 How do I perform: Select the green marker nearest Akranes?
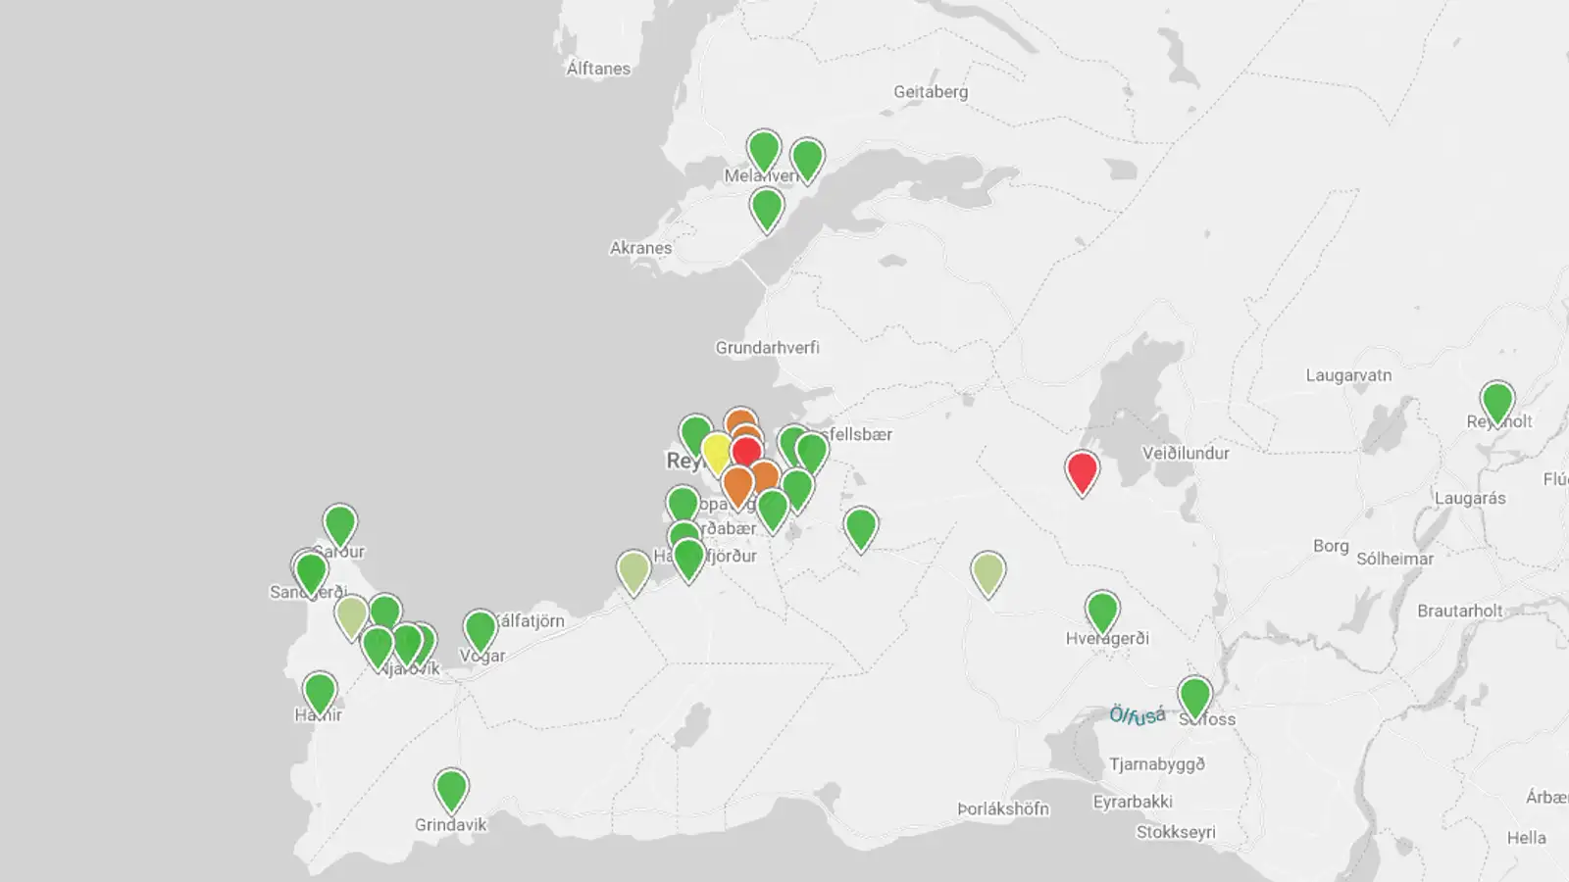click(x=767, y=209)
